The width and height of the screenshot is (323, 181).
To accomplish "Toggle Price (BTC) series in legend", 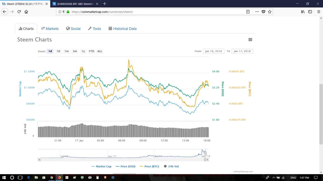I will [x=149, y=166].
